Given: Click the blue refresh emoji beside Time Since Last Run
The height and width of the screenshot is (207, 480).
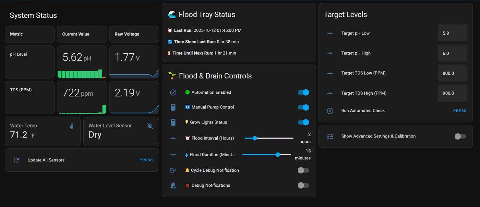Looking at the screenshot, I should 170,42.
